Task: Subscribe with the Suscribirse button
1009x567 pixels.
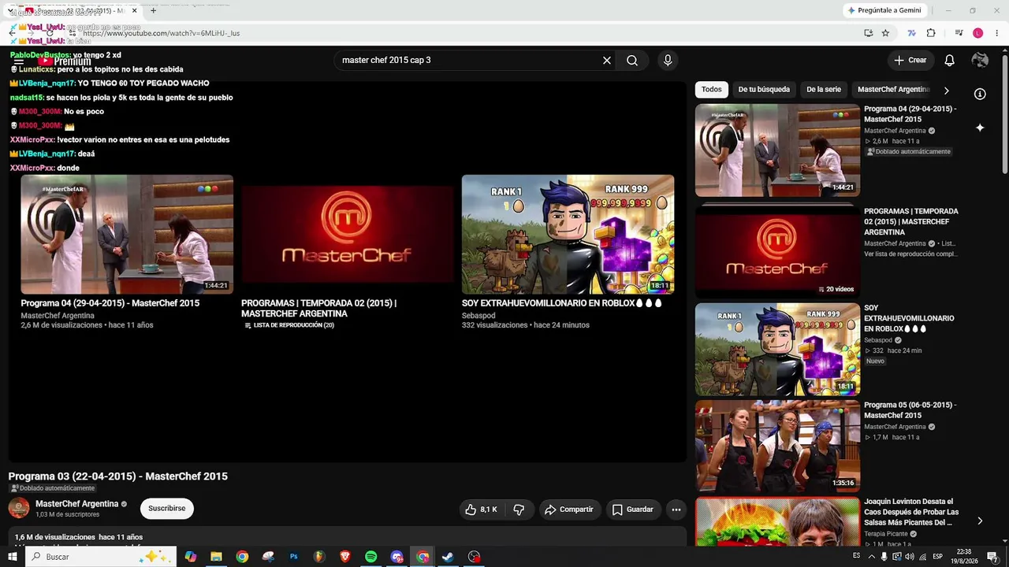Action: tap(167, 509)
